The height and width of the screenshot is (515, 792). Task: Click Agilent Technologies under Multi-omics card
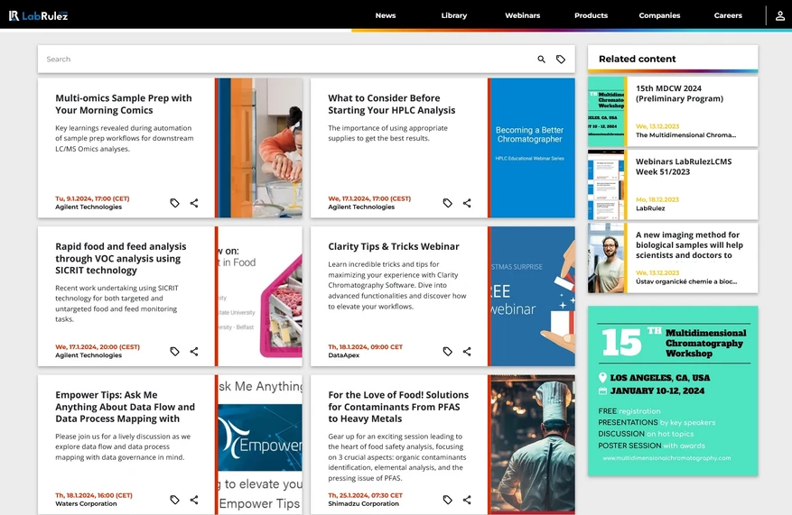pos(89,207)
